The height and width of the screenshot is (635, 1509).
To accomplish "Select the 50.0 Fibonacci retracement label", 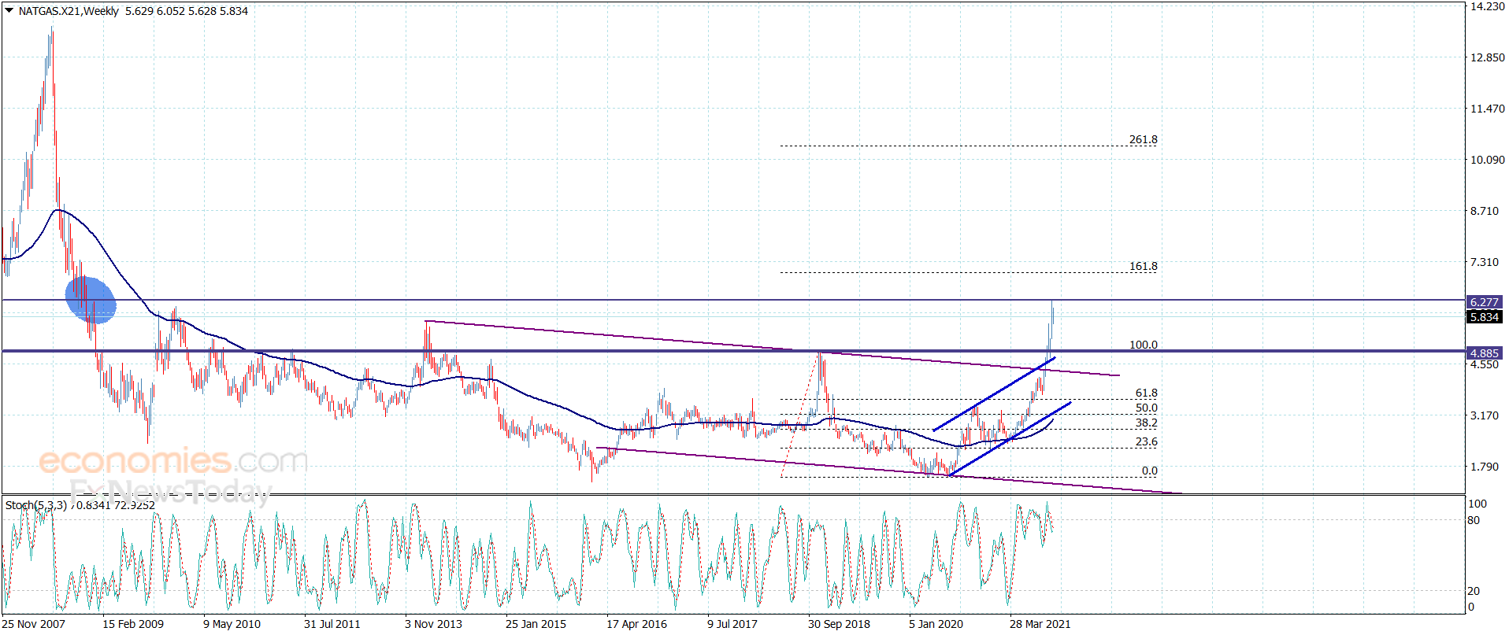I will point(1147,408).
